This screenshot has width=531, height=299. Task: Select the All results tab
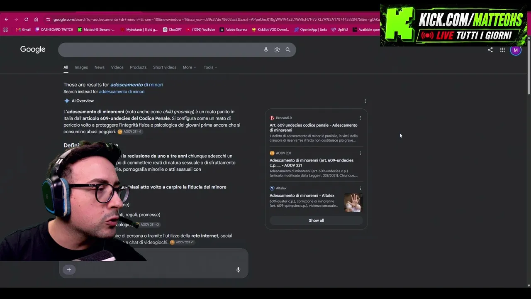(66, 67)
